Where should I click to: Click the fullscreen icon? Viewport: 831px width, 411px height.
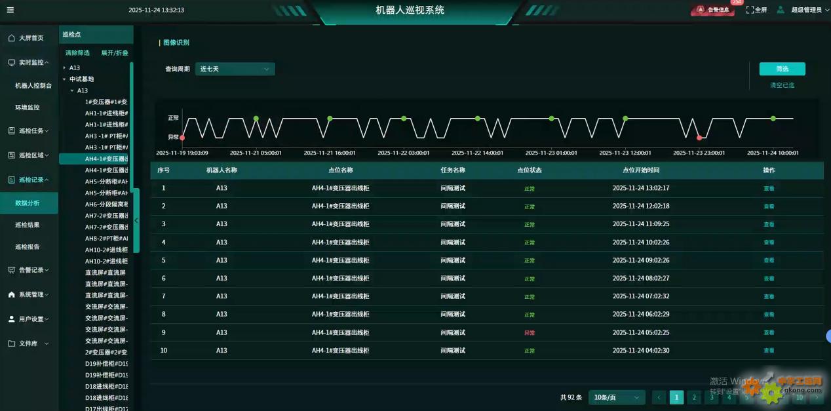(750, 10)
